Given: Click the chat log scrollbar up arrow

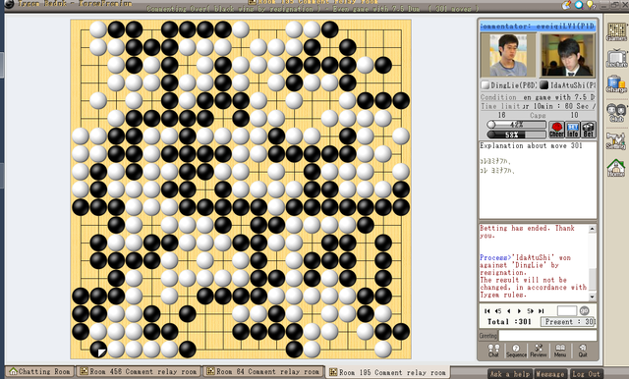Looking at the screenshot, I should coord(592,229).
